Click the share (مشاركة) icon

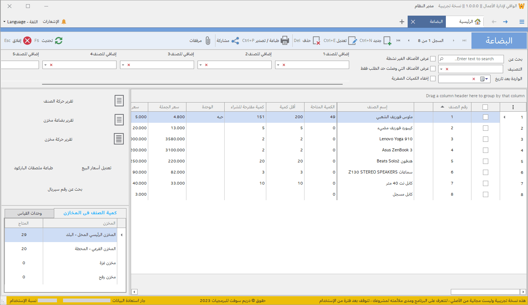click(235, 40)
